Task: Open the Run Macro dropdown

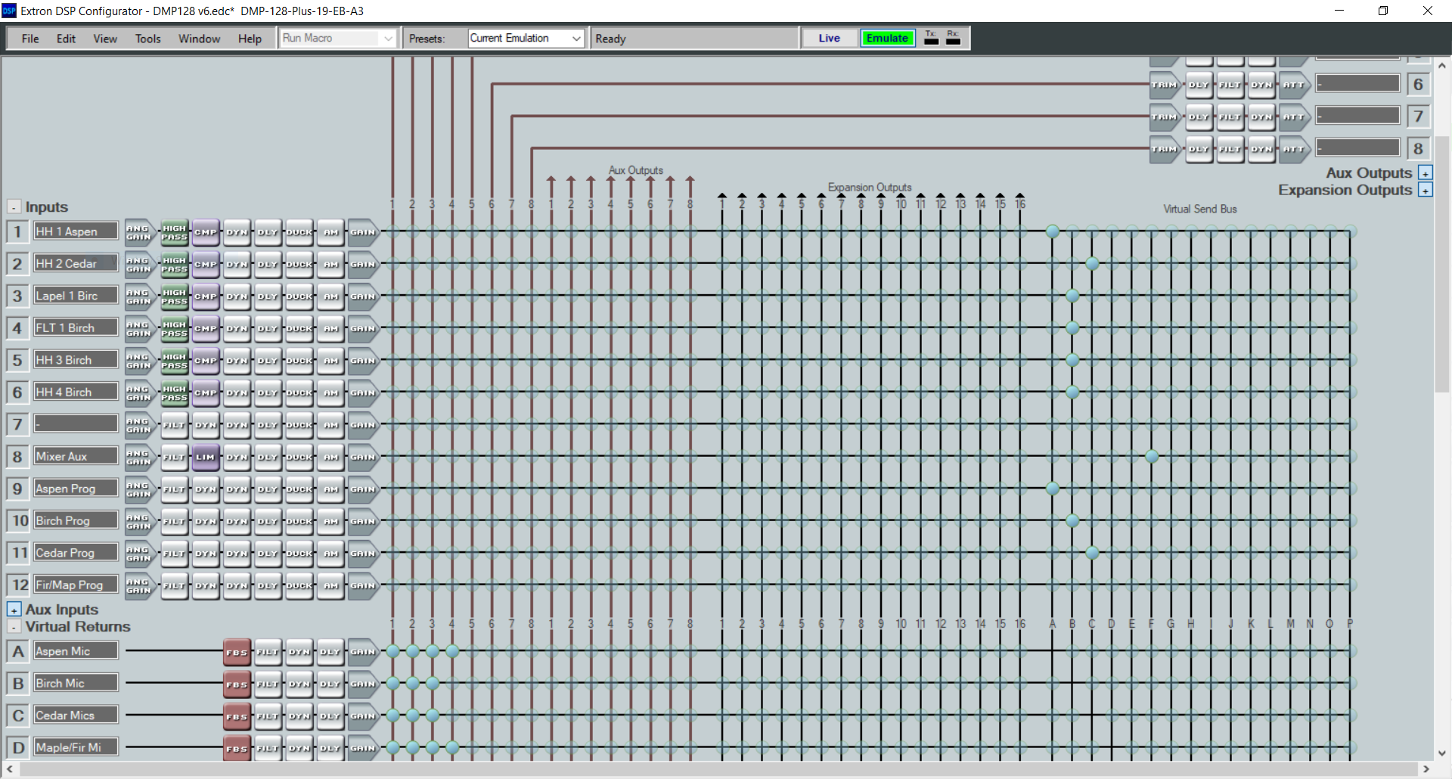Action: [x=338, y=38]
